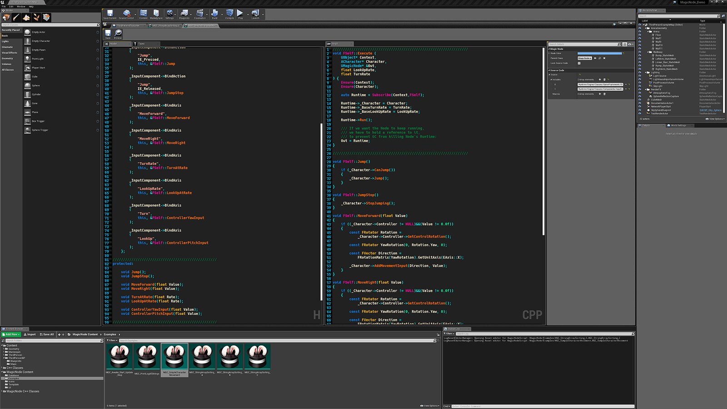Click the Source Control toolbar icon
The image size is (727, 409).
(127, 14)
